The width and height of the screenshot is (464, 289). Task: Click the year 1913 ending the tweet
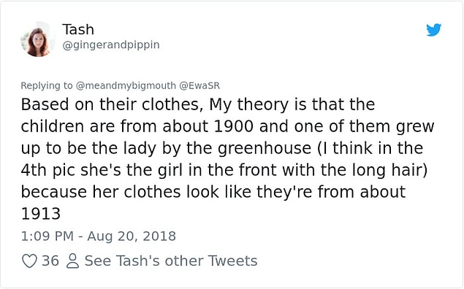coord(41,214)
